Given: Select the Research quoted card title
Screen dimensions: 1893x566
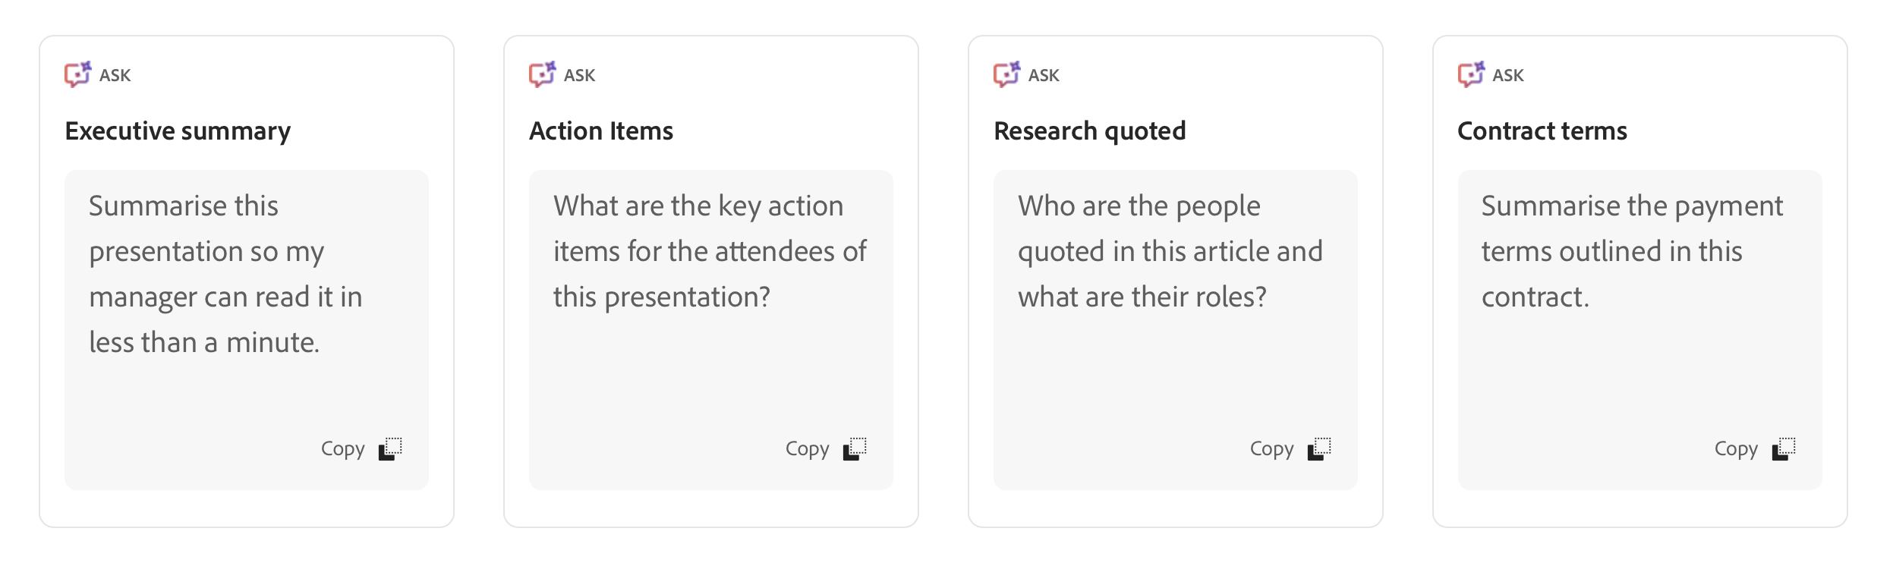Looking at the screenshot, I should (1089, 130).
